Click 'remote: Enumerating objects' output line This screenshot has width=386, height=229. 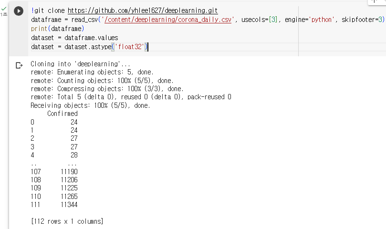click(x=92, y=72)
